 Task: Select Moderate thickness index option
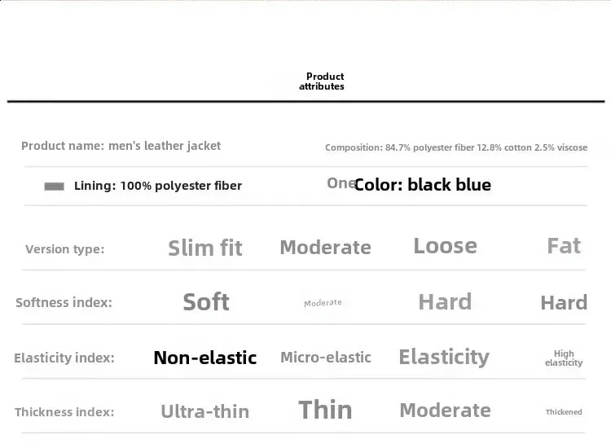coord(445,411)
